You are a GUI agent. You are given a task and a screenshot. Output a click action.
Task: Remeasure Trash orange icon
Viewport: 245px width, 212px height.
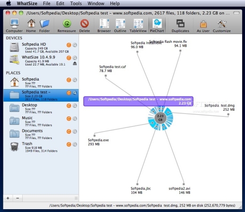tap(69, 144)
